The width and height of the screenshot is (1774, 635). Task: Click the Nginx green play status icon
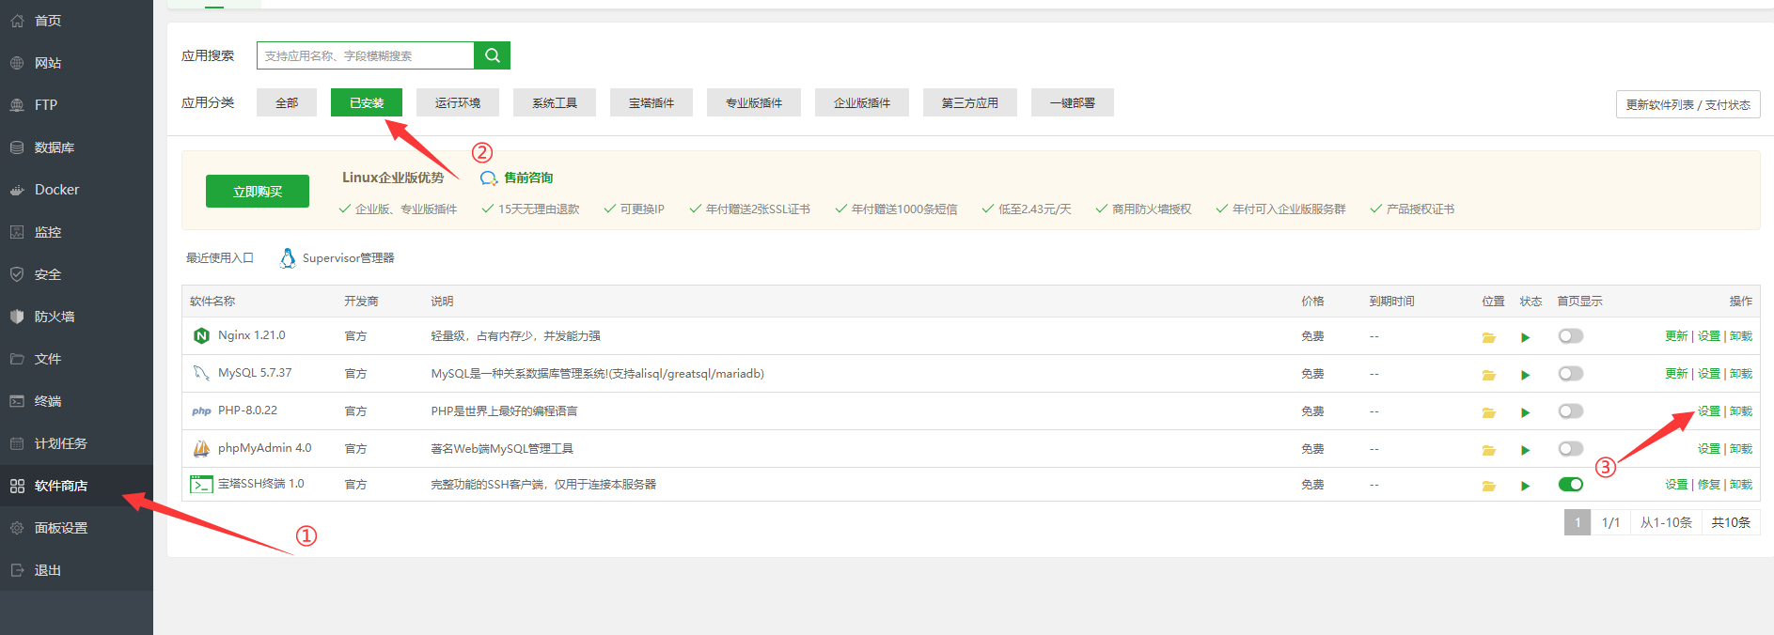coord(1525,337)
